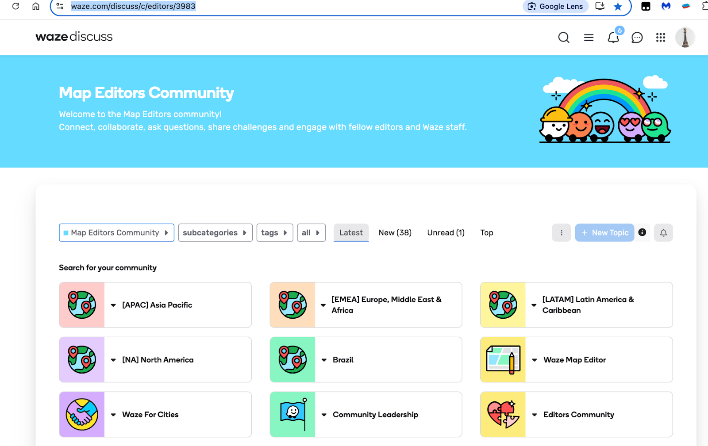Click the user profile avatar
The height and width of the screenshot is (446, 708).
[x=685, y=38]
